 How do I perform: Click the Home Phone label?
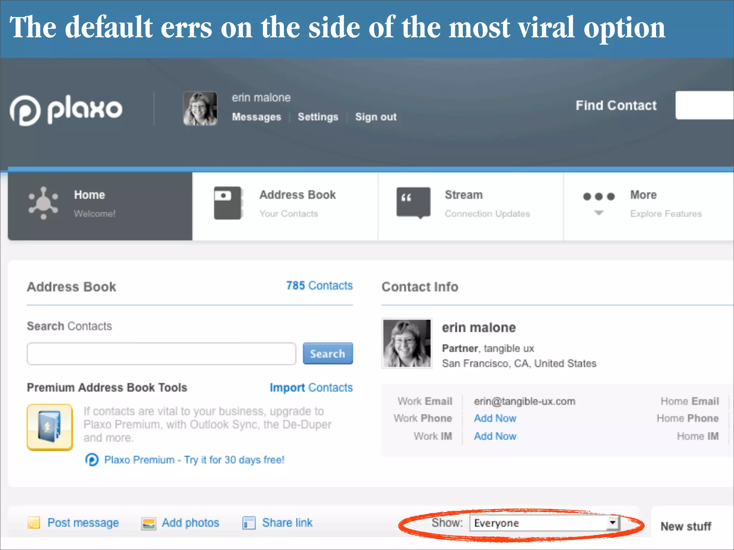[687, 418]
